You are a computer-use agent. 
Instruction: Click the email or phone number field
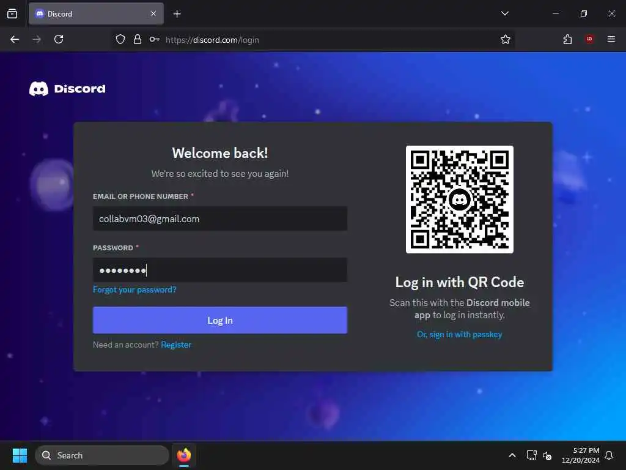click(x=220, y=218)
